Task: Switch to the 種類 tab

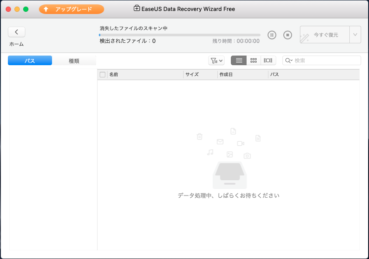Action: (74, 60)
